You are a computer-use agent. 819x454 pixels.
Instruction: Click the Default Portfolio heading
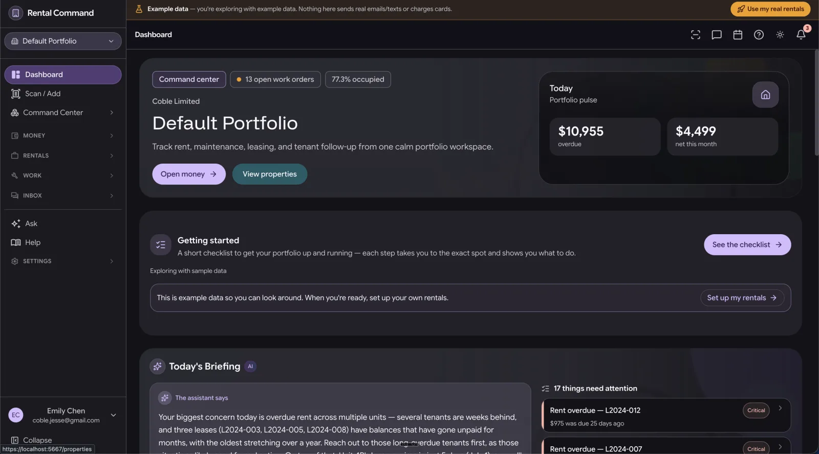pos(225,123)
